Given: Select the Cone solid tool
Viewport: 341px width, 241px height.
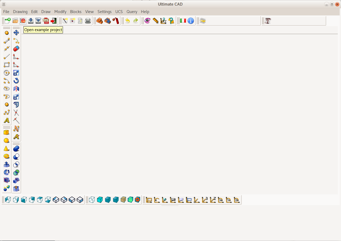Looking at the screenshot, I should tap(7, 149).
